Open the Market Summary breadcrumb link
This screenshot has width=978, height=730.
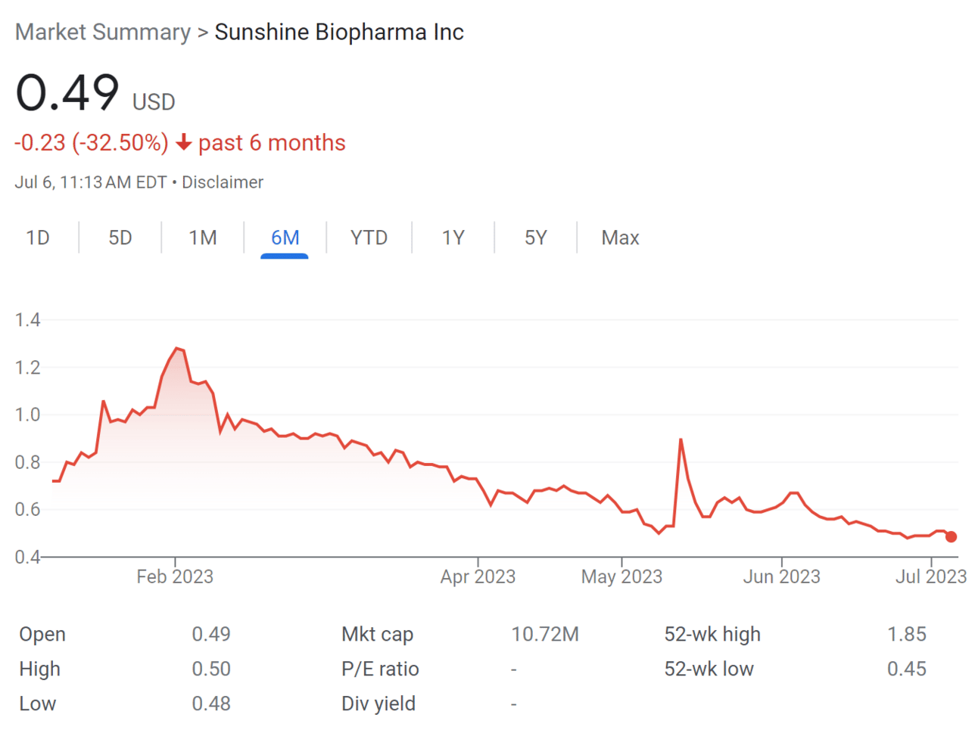(103, 33)
